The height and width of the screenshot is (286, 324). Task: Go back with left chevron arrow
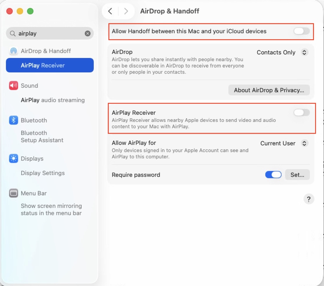pos(110,11)
